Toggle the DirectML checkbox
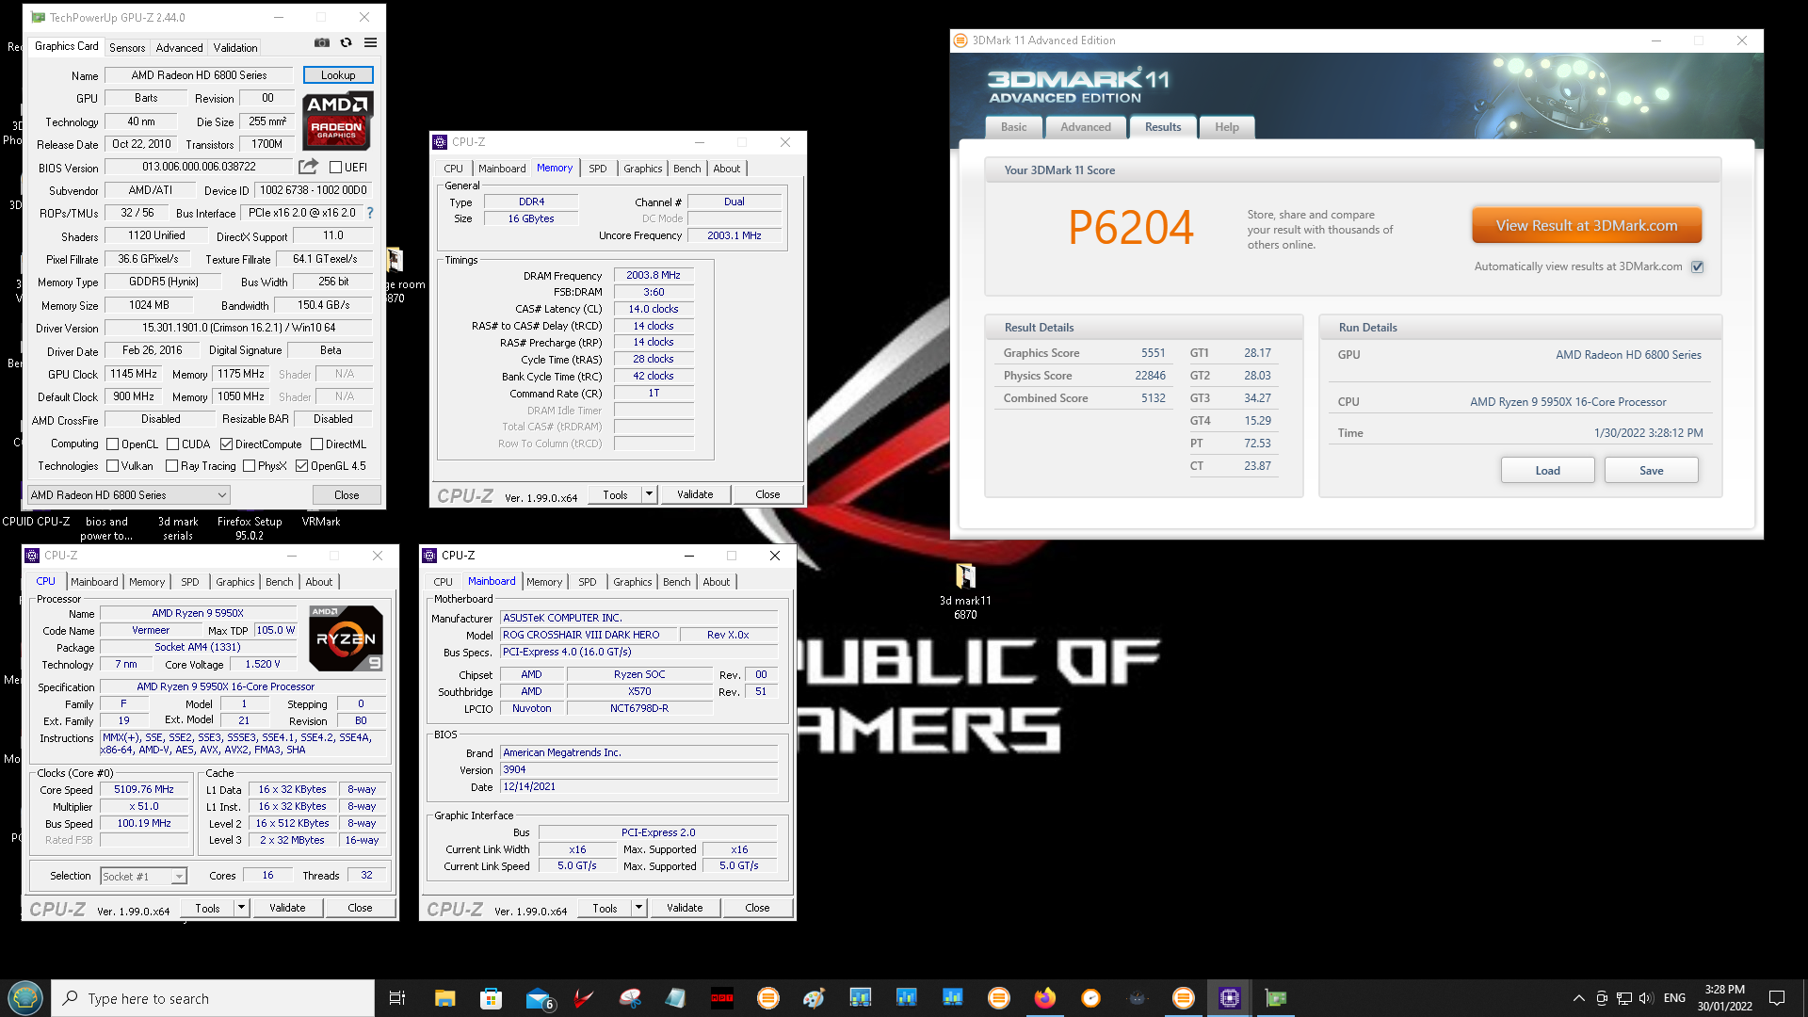This screenshot has width=1808, height=1017. (x=317, y=444)
